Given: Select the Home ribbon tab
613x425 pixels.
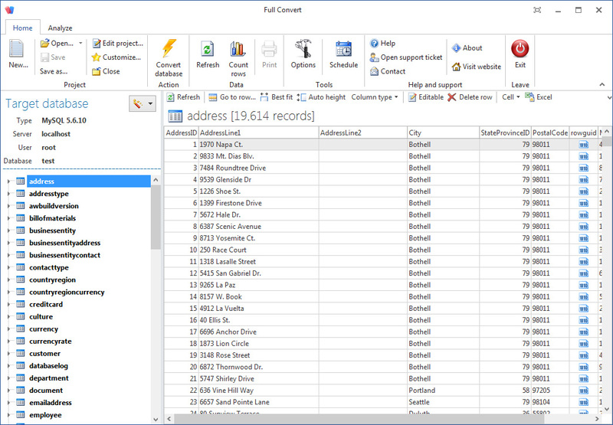Looking at the screenshot, I should [22, 28].
